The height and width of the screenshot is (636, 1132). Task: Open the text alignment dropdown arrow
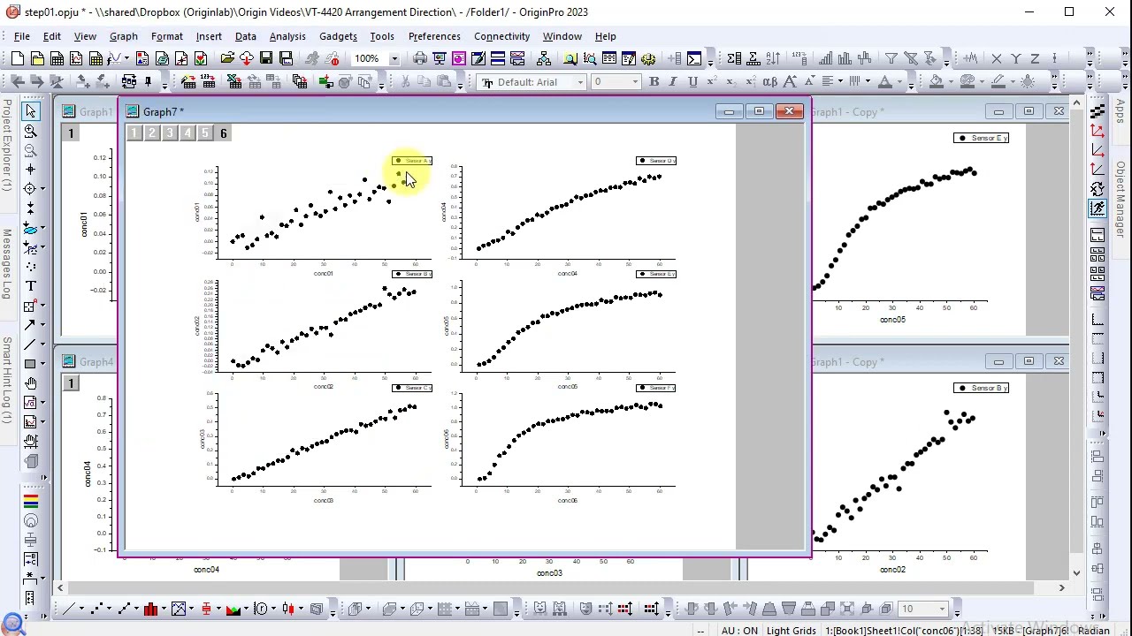click(839, 82)
